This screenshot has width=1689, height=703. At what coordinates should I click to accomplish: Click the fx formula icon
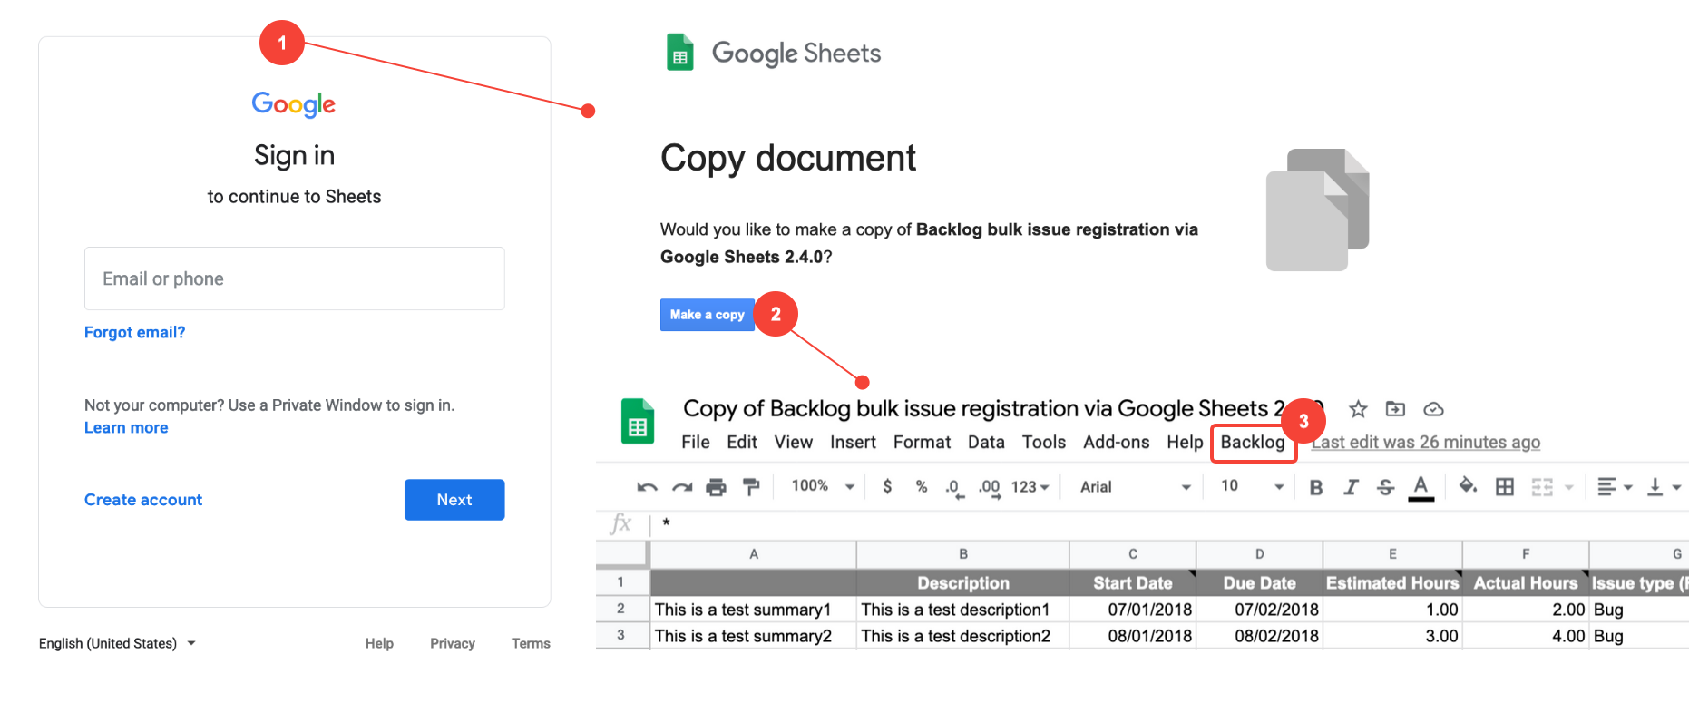click(x=620, y=523)
